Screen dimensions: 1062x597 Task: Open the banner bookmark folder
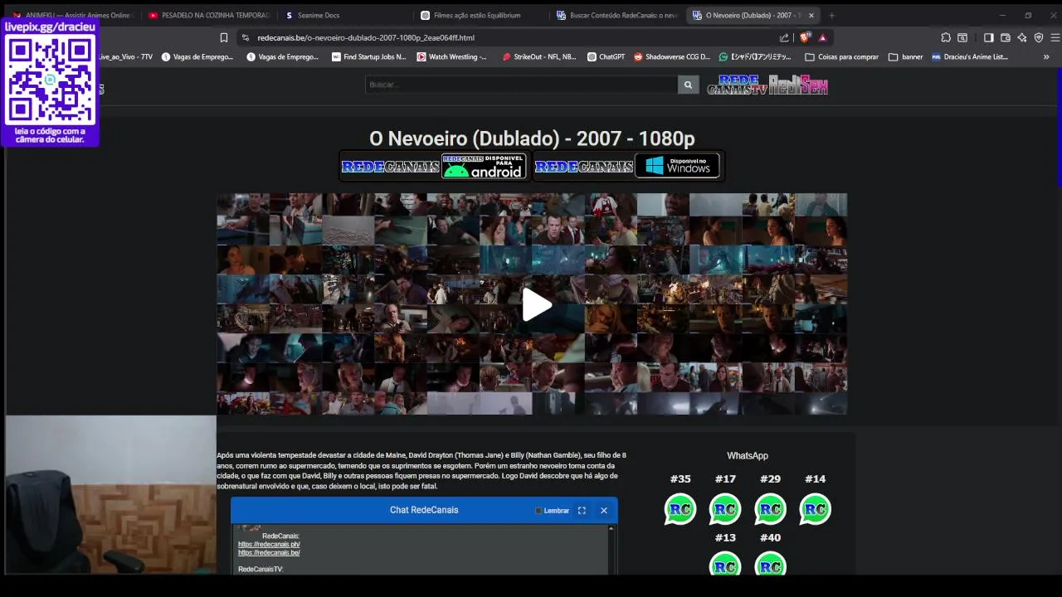pos(905,57)
